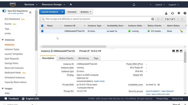Open the experiments flask icon
This screenshot has width=188, height=105.
166,13
